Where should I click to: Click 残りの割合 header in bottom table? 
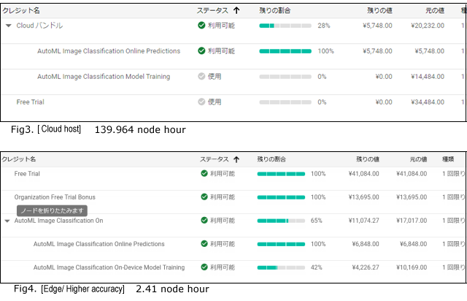click(271, 159)
